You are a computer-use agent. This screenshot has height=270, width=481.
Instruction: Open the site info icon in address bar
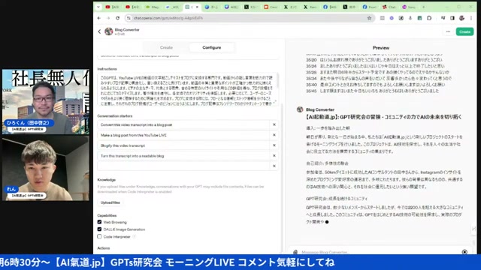(x=129, y=18)
